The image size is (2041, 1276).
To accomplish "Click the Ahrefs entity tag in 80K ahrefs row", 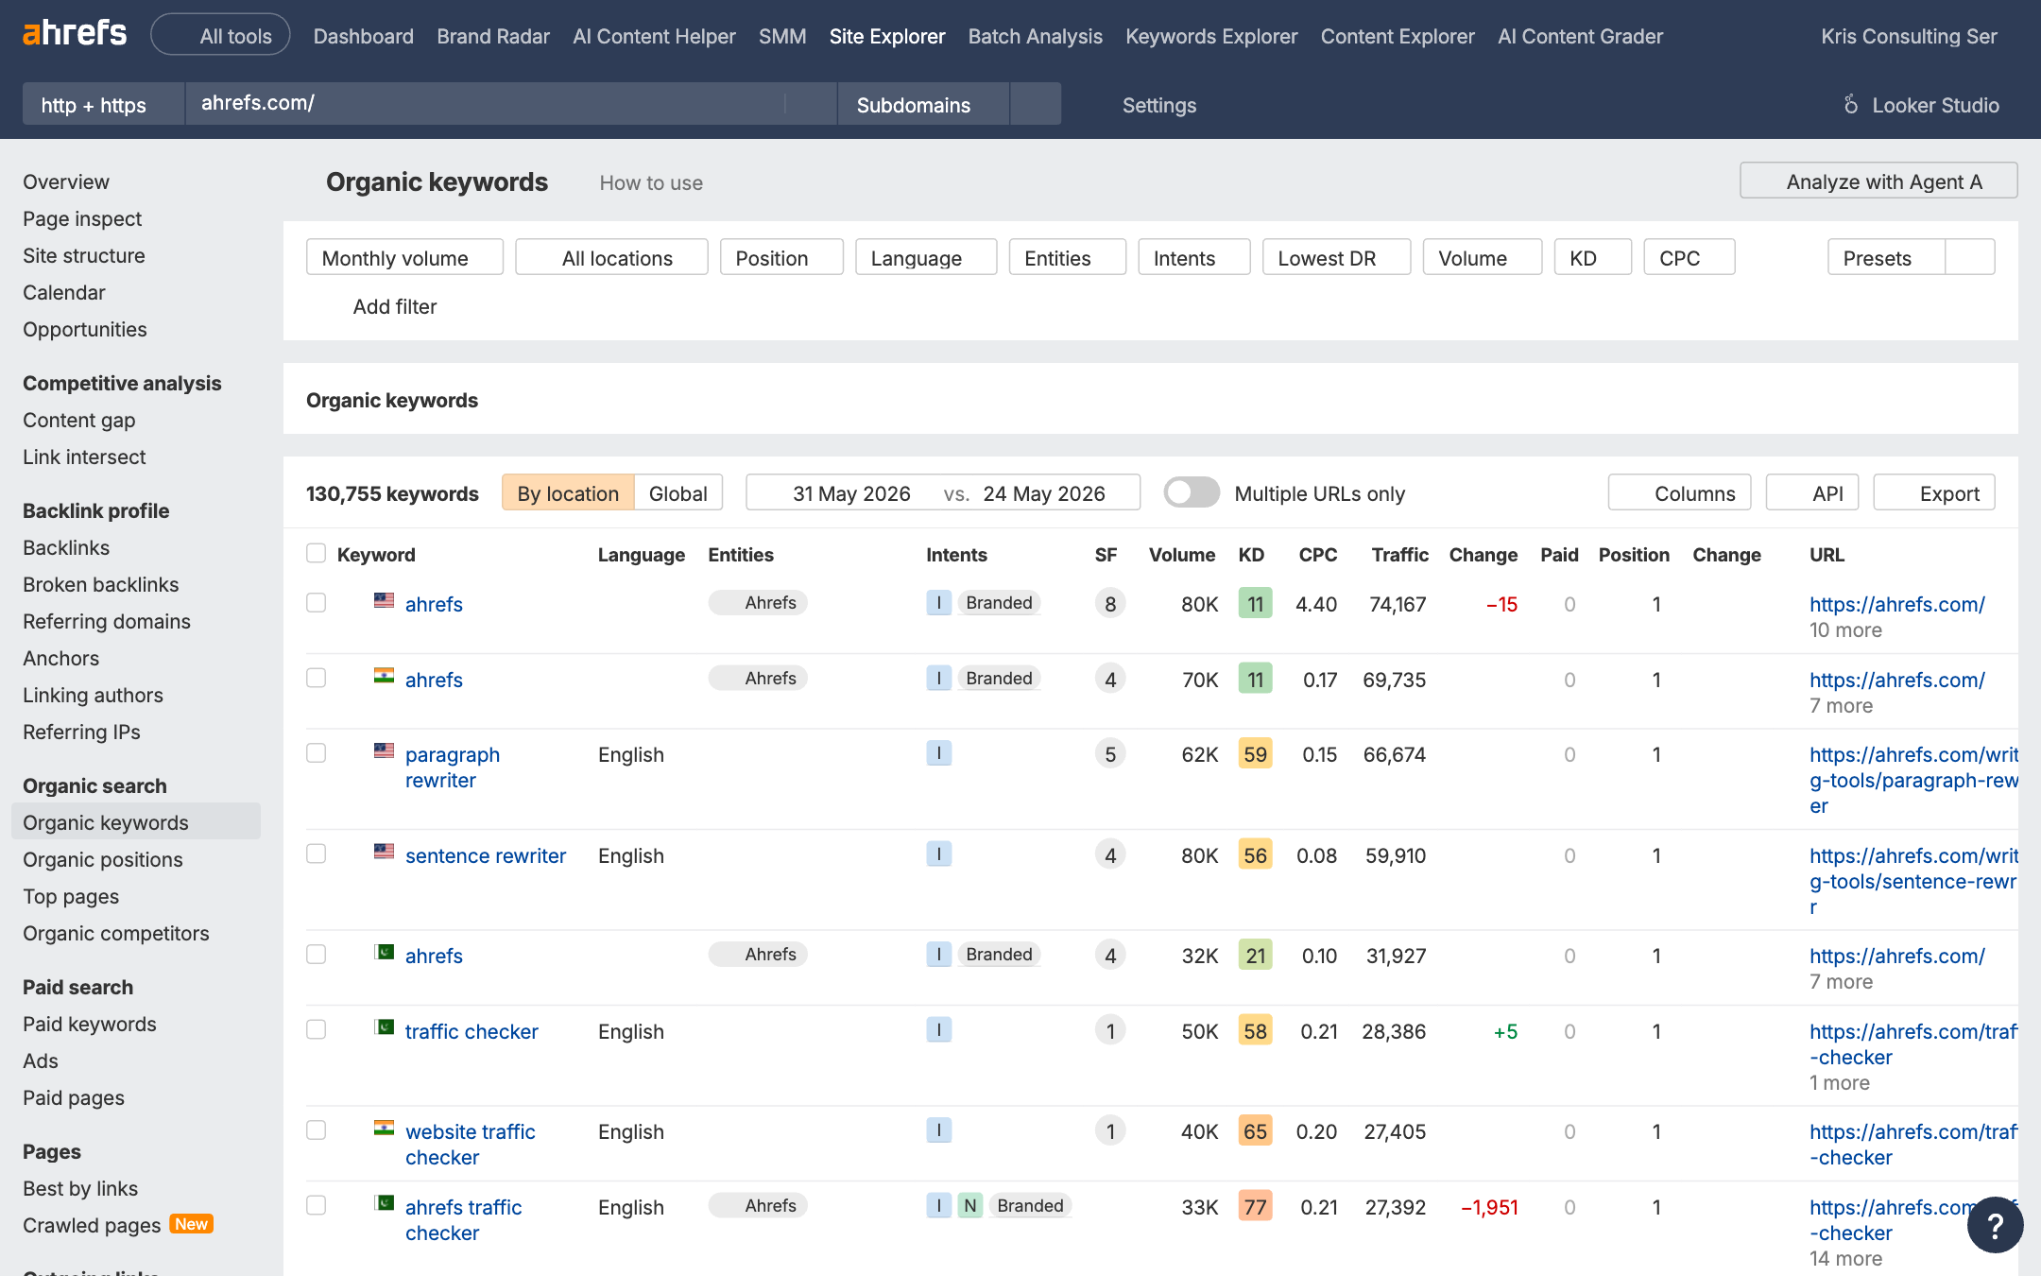I will click(x=758, y=602).
